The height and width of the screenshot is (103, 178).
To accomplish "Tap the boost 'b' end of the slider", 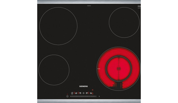I will tap(99, 96).
